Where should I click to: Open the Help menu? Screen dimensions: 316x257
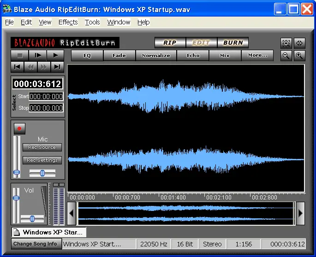[143, 22]
